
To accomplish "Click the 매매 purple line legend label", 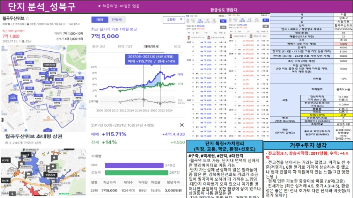I will 180,74.
